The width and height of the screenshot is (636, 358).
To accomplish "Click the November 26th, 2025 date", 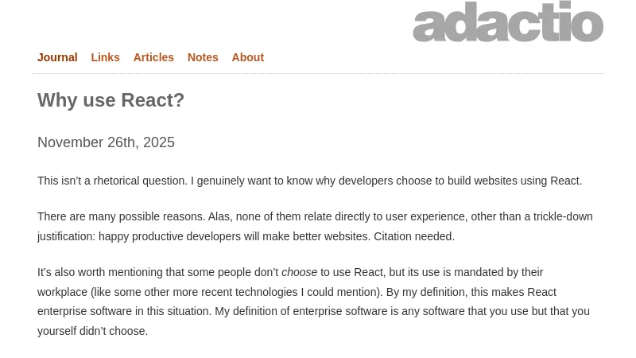I will click(106, 142).
